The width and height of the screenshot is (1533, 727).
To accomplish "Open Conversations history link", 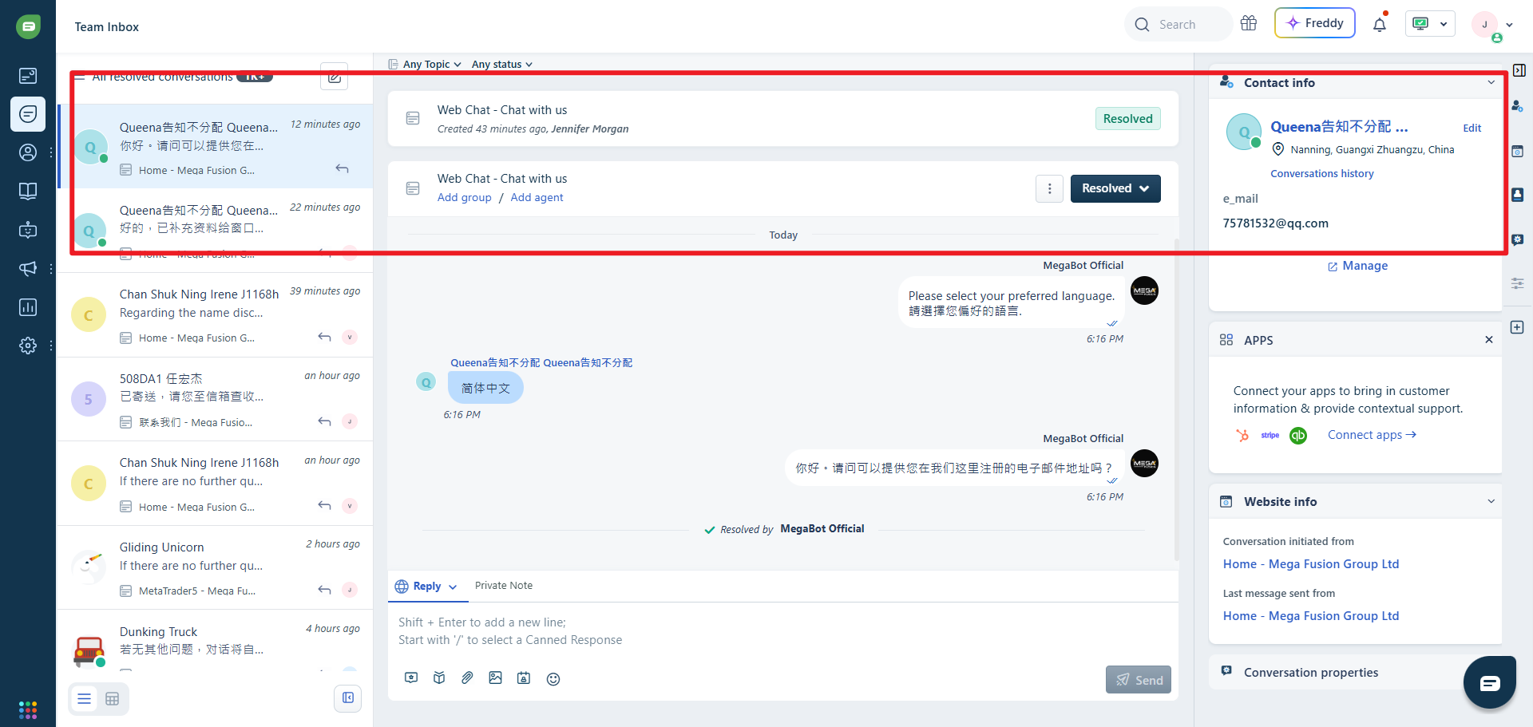I will [x=1322, y=174].
